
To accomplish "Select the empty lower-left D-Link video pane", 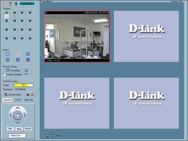I will [x=77, y=103].
